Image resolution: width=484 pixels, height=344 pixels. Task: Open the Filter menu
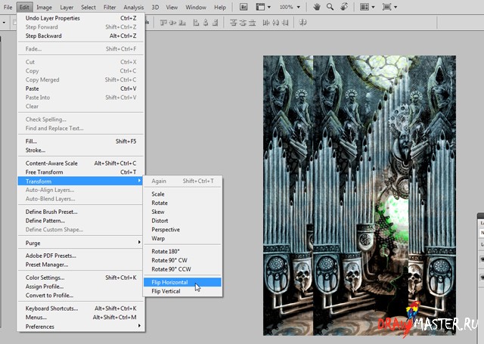[110, 7]
